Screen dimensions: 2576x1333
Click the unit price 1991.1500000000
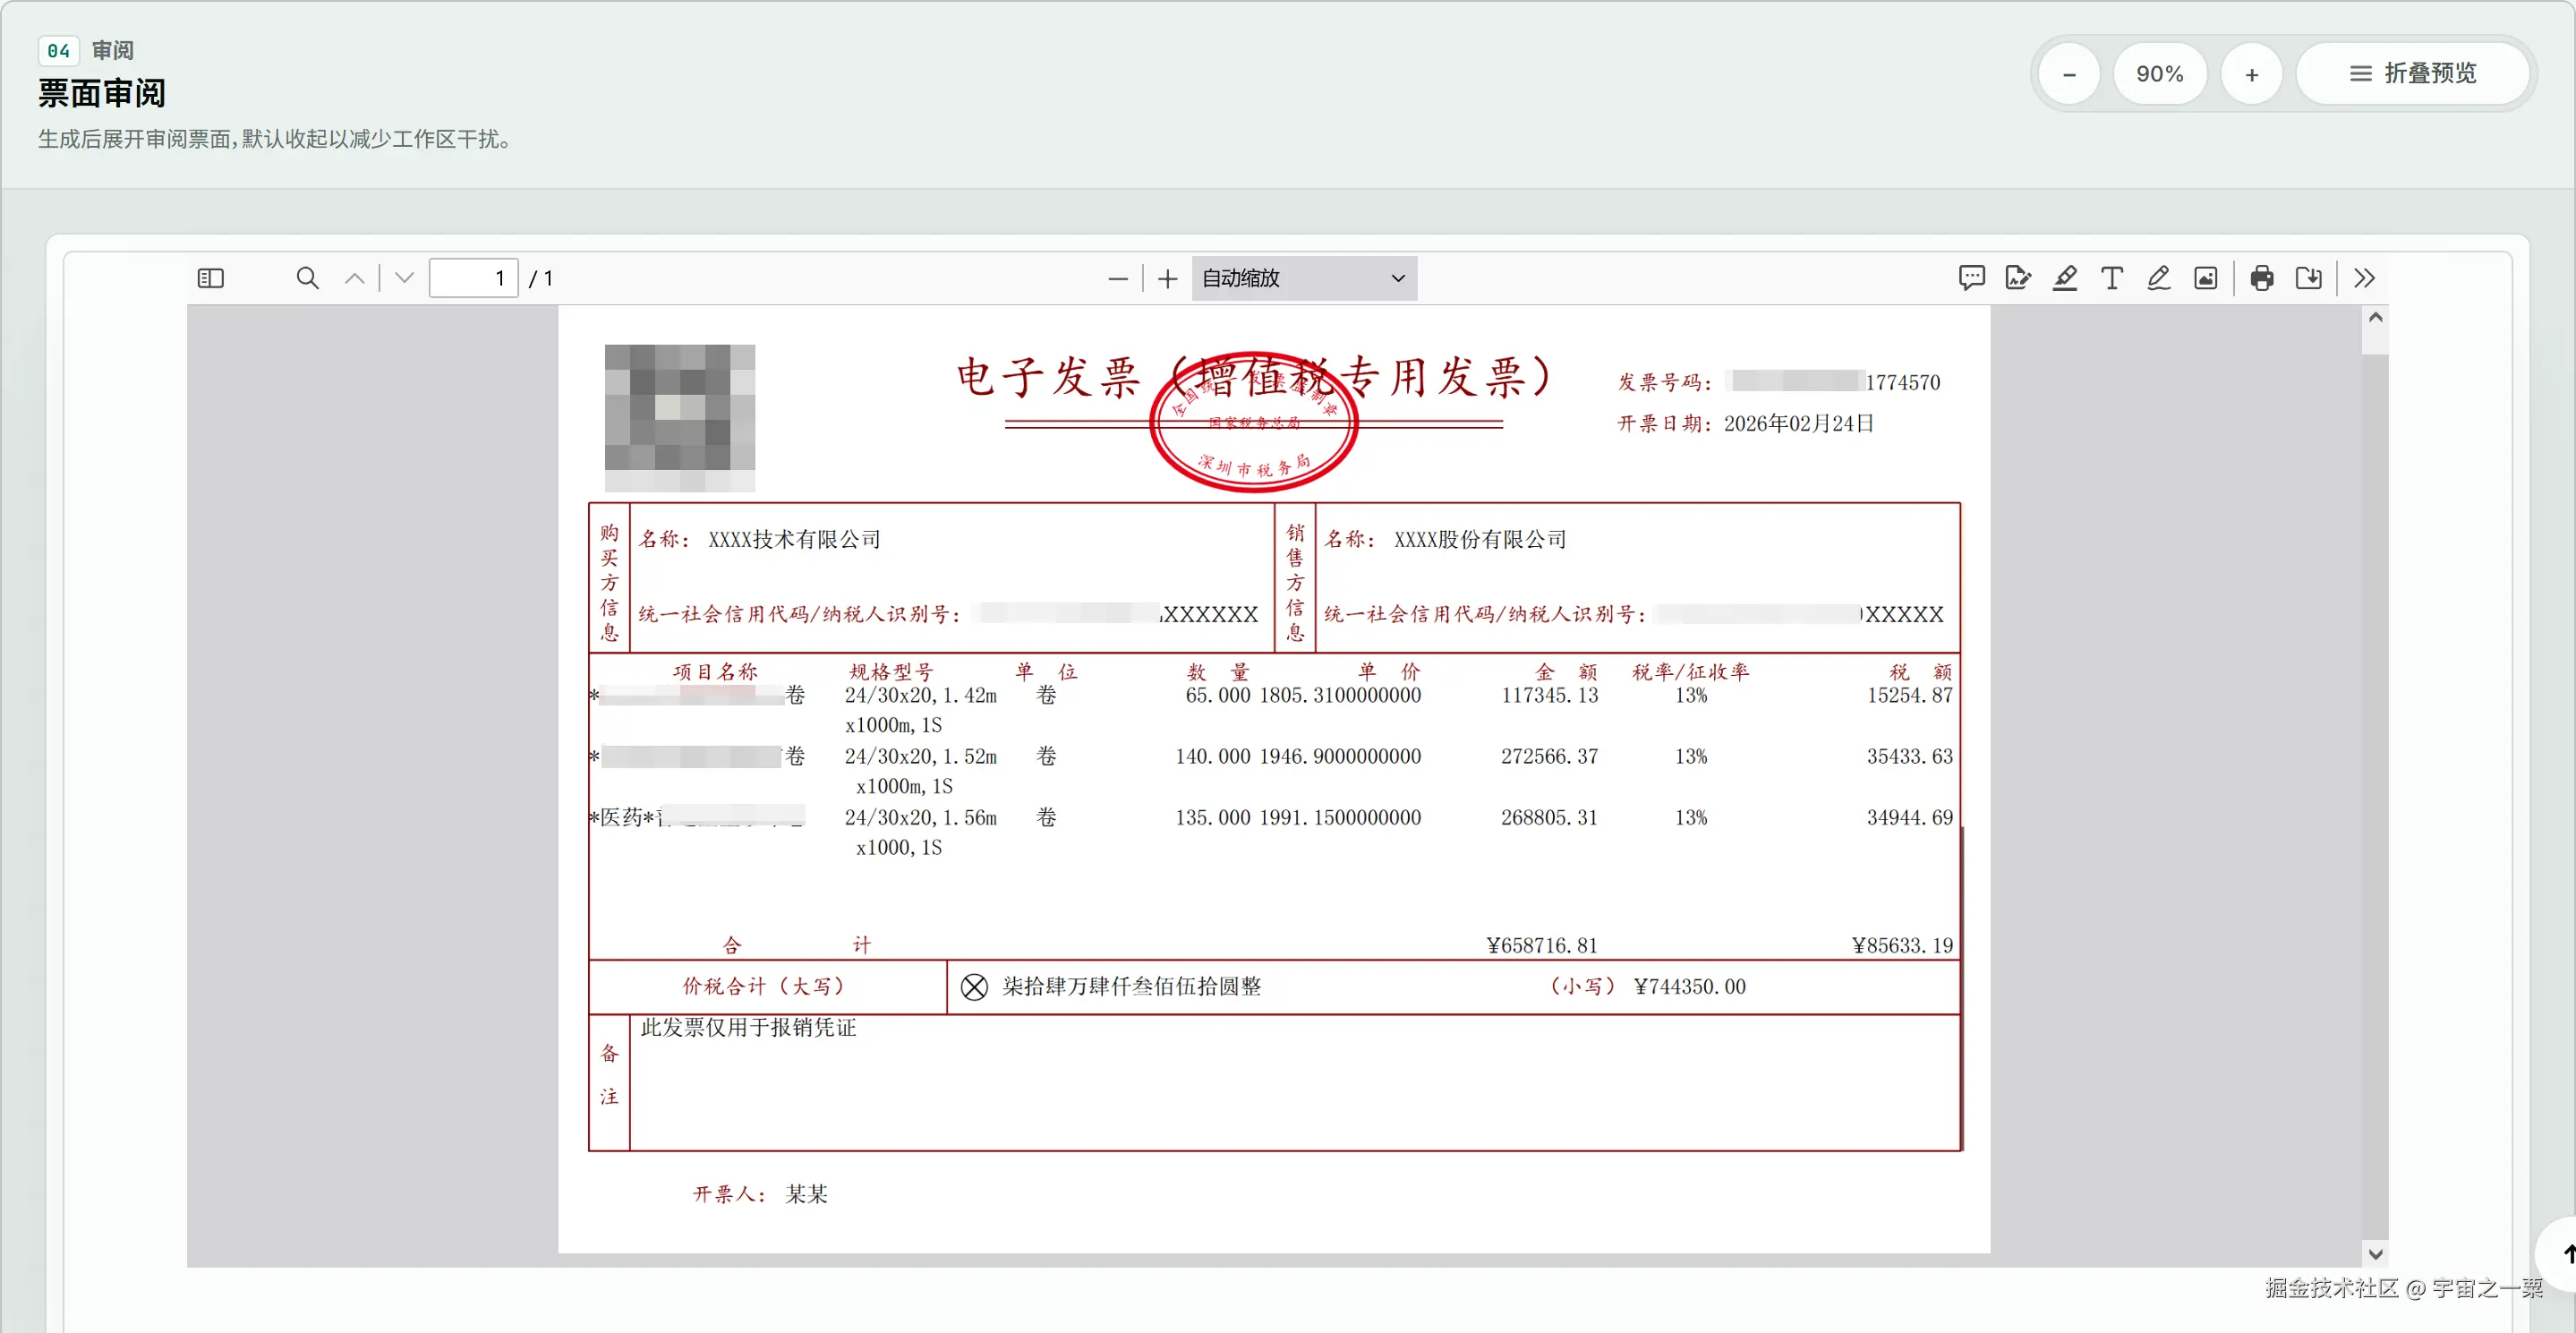pyautogui.click(x=1340, y=818)
